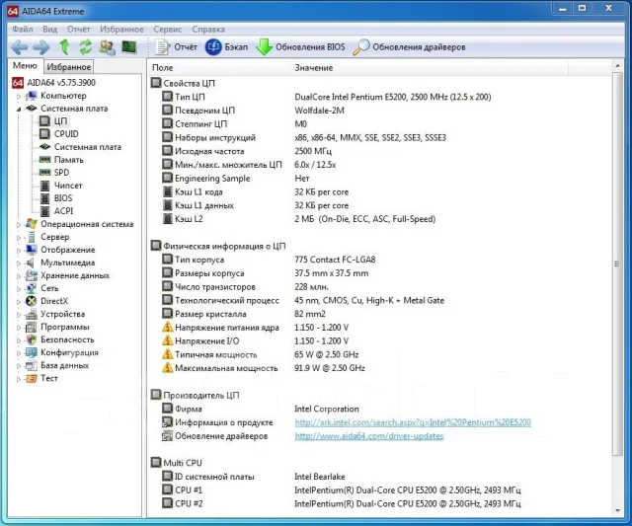Viewport: 632px width, 526px height.
Task: Select the Системная плата child item
Action: pos(80,147)
